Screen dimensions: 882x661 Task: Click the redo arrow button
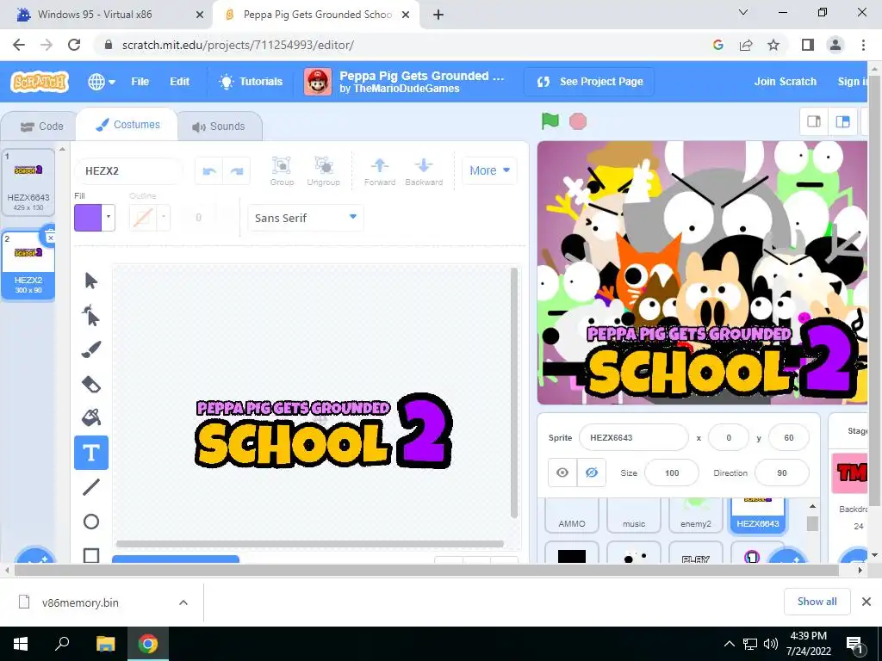(x=237, y=171)
